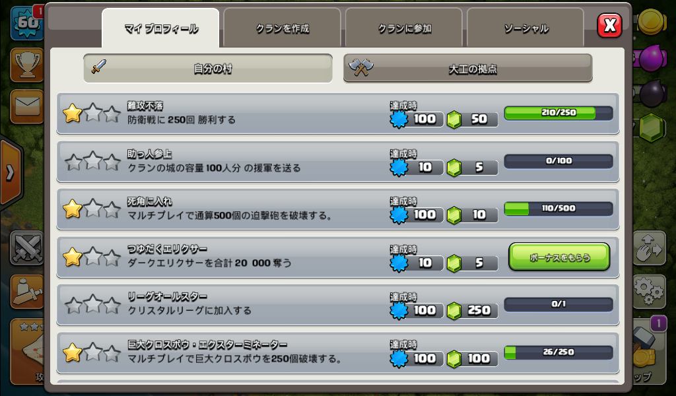The image size is (676, 396).
Task: Tap the gold coin resource icon
Action: pyautogui.click(x=651, y=20)
